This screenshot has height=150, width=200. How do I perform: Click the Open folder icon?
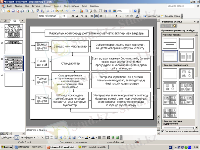8,11
